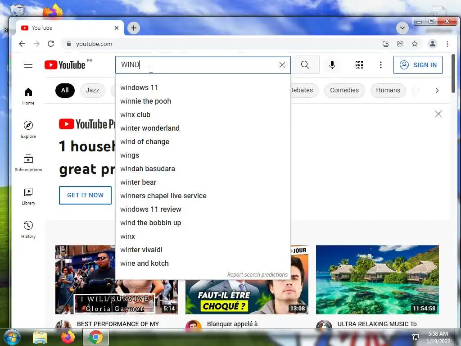The height and width of the screenshot is (346, 461).
Task: Select the Humans filter chip
Action: click(x=388, y=90)
